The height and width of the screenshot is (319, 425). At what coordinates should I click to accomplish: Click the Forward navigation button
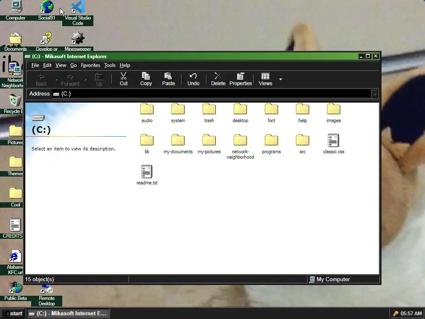tap(70, 79)
